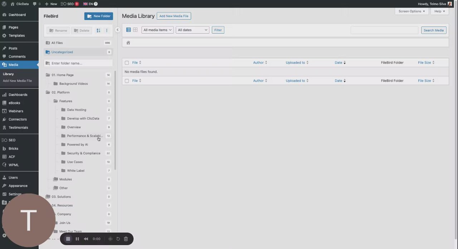458x249 pixels.
Task: Open the All dates dropdown
Action: coord(193,30)
